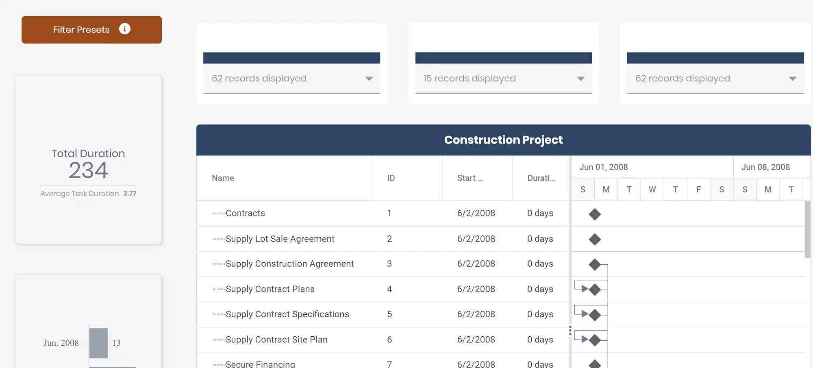Click the Supply Contract Specifications milestone diamond
813x368 pixels.
point(595,315)
